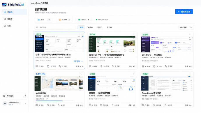Click the 全部 12 stat card
The height and width of the screenshot is (113, 201).
[43, 20]
